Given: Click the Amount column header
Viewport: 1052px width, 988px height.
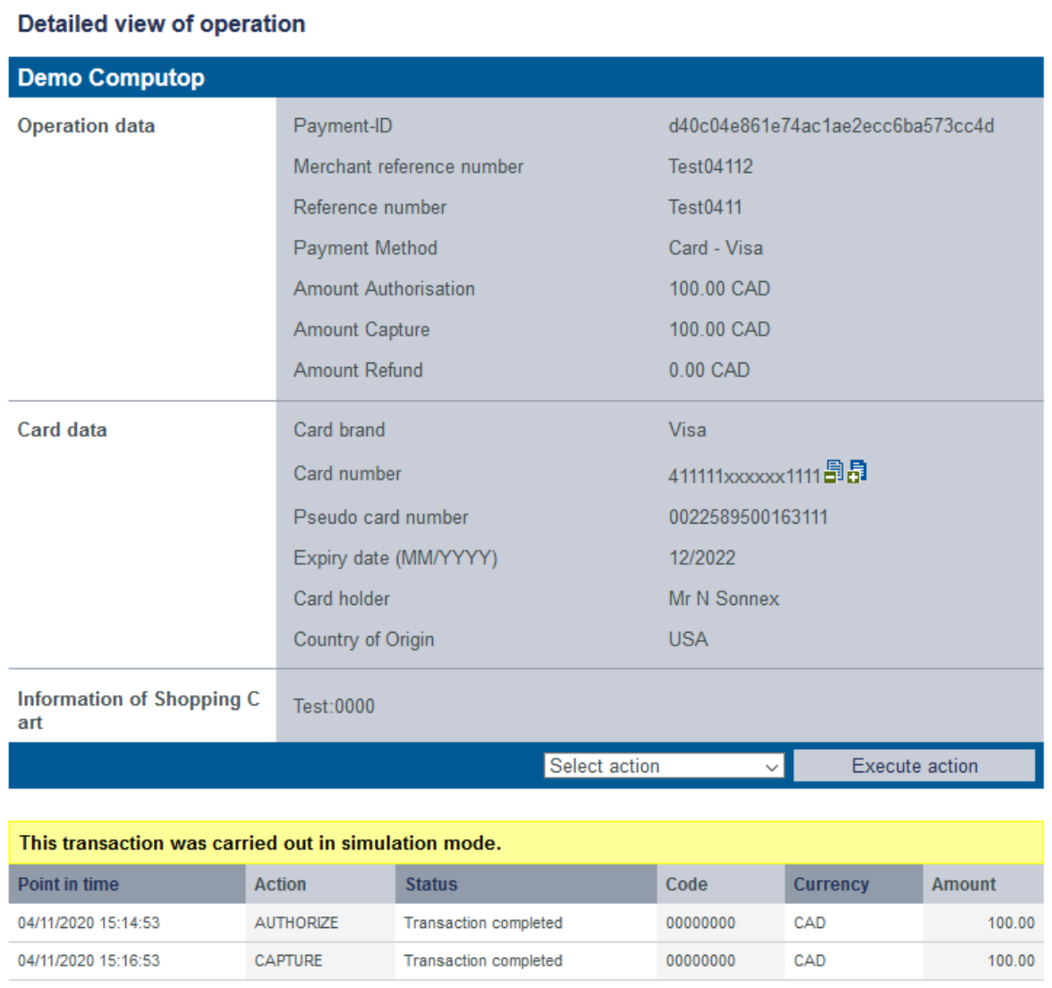Looking at the screenshot, I should 963,884.
